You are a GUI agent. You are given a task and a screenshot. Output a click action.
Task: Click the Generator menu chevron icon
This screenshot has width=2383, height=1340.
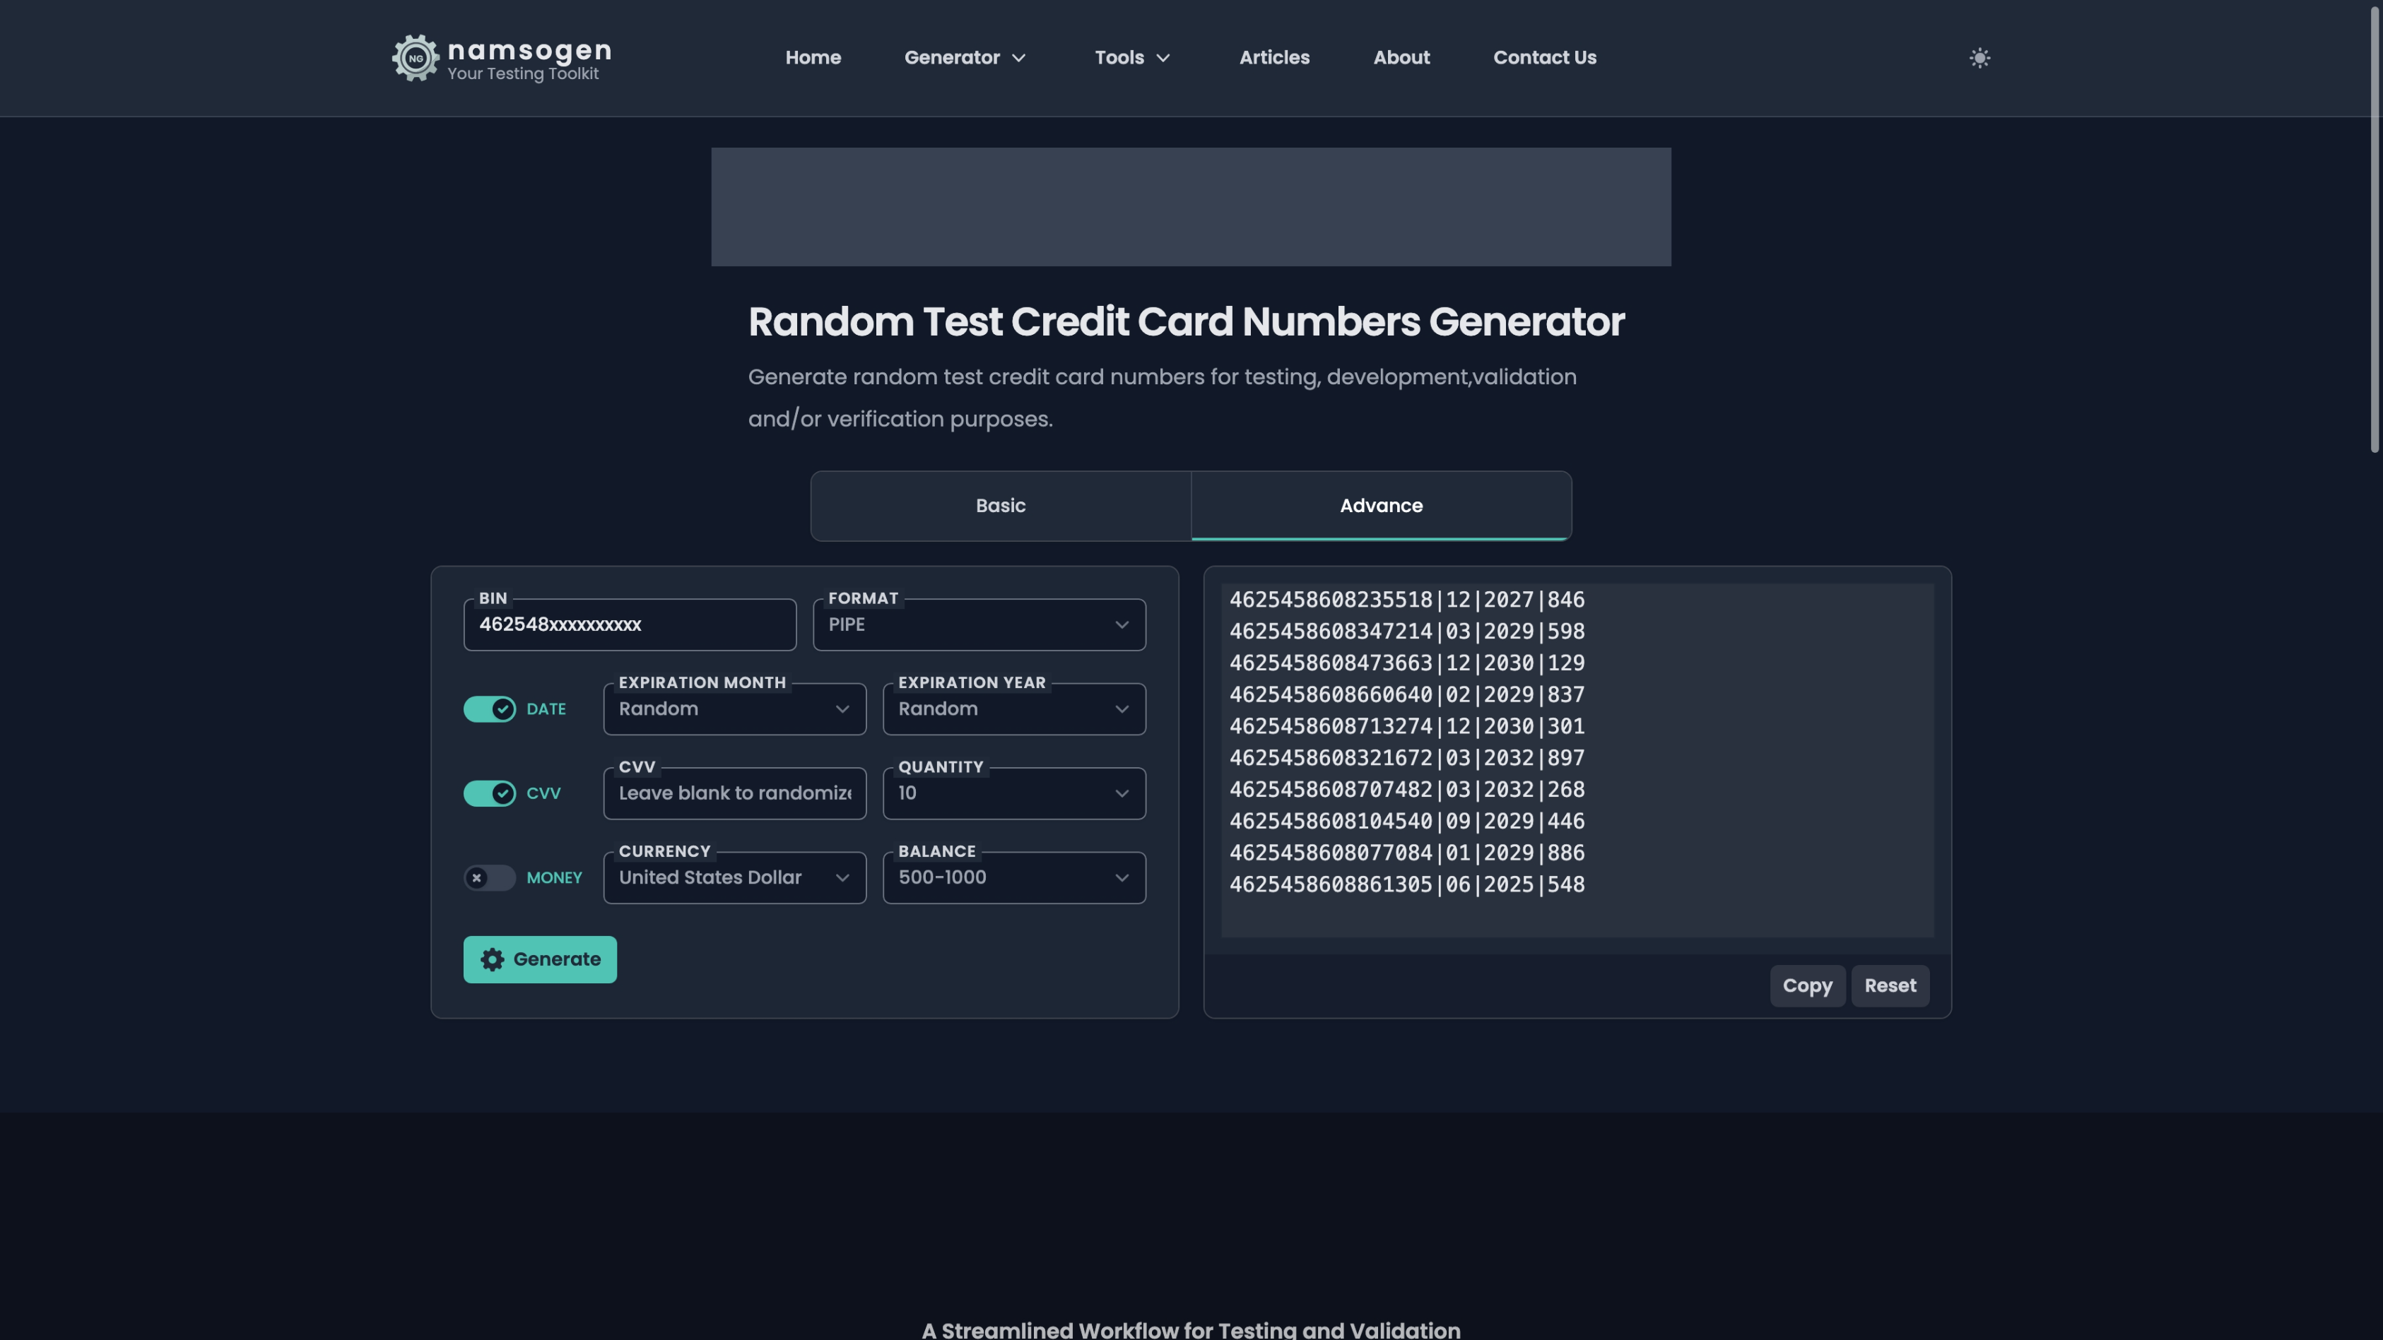click(1018, 58)
